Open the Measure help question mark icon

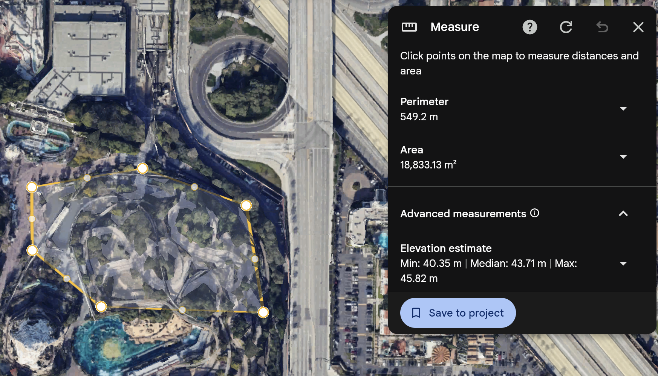coord(529,27)
